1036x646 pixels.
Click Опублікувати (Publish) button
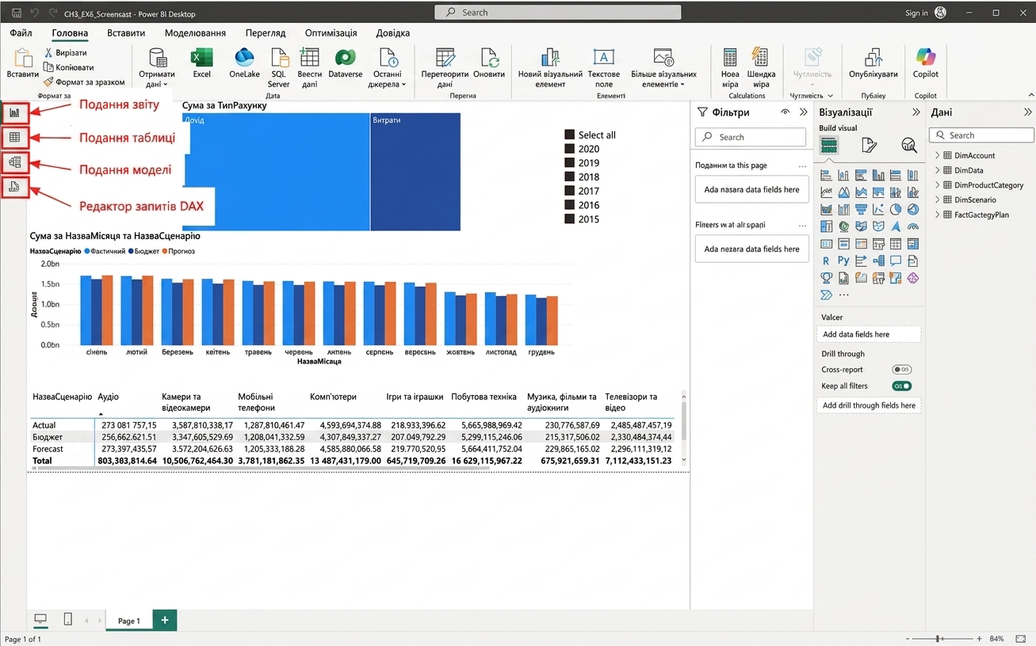(873, 63)
